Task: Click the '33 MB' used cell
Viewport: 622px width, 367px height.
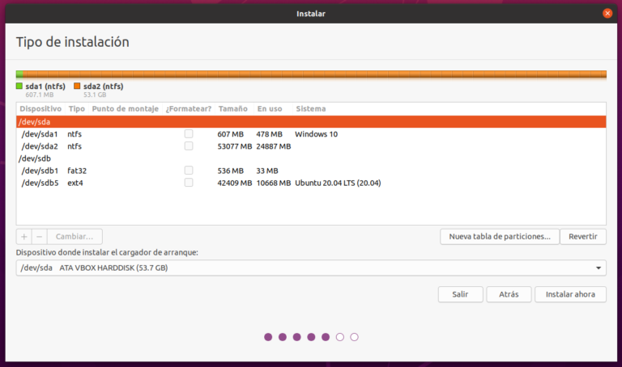Action: click(267, 171)
